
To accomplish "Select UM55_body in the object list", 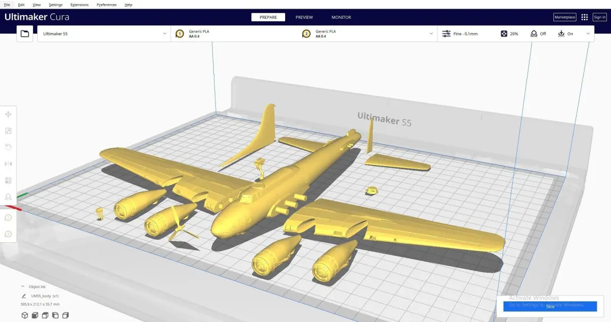I will (x=45, y=296).
